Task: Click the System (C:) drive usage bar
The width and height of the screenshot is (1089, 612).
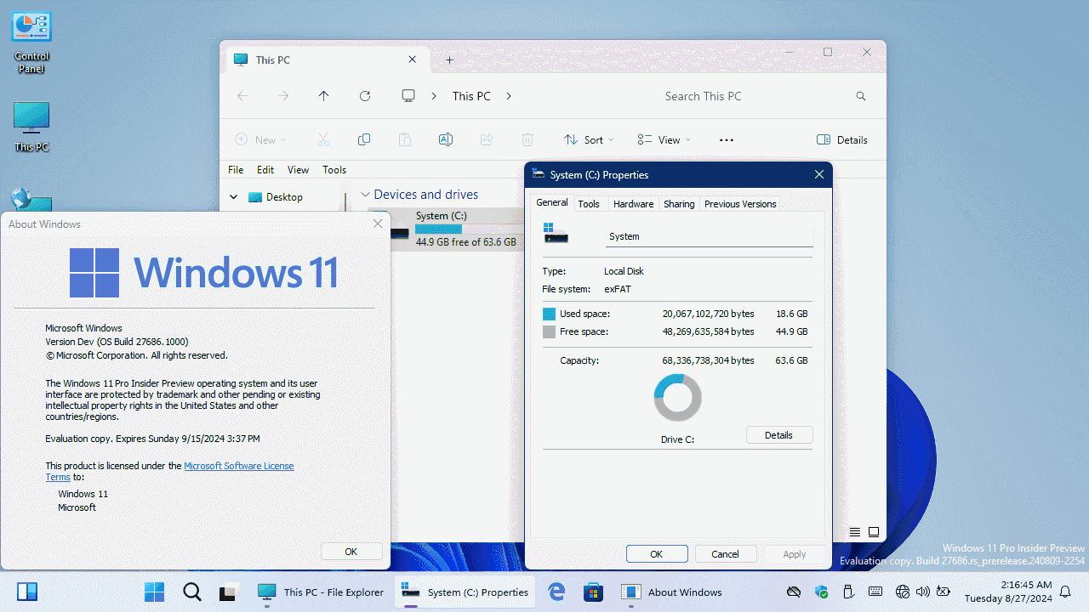Action: point(469,229)
